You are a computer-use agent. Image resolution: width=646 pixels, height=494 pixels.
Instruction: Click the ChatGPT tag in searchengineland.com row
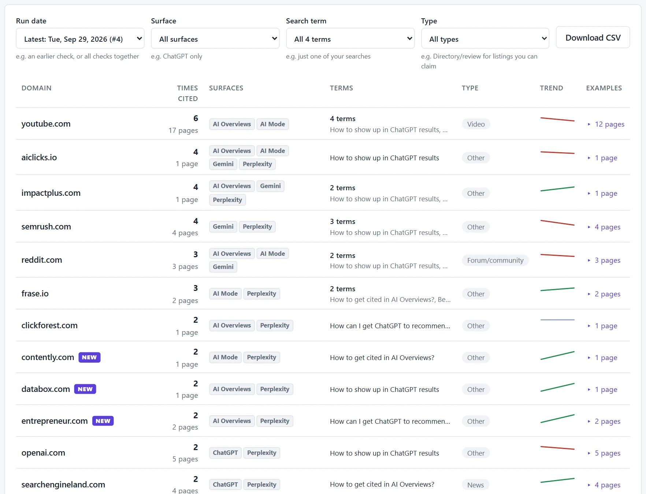pos(225,485)
